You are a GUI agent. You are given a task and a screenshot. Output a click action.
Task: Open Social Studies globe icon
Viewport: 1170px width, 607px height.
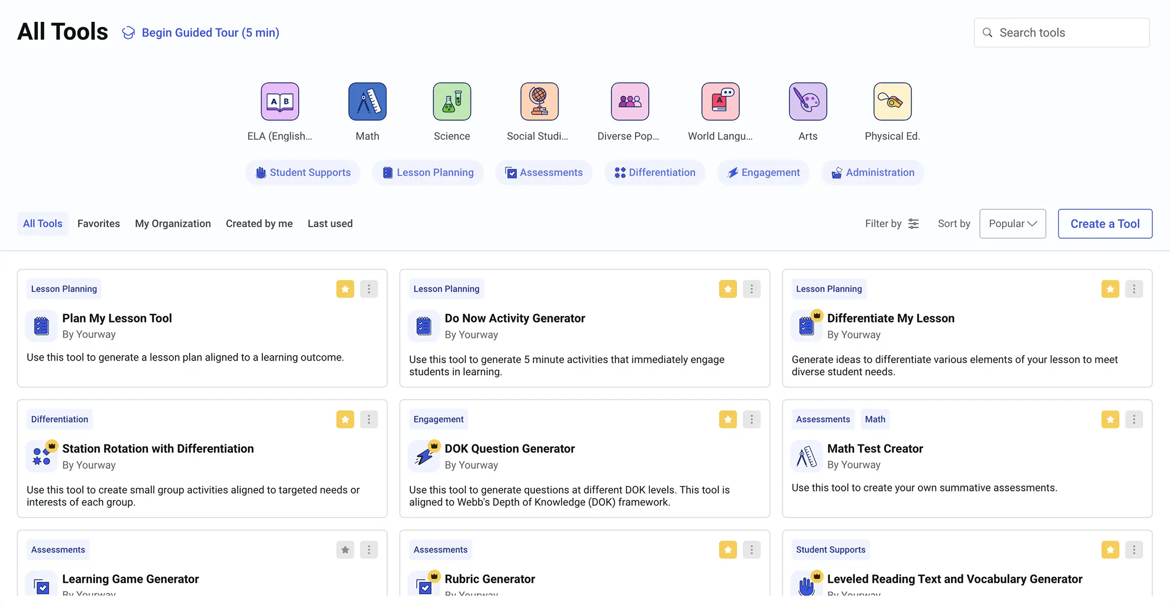pyautogui.click(x=539, y=102)
